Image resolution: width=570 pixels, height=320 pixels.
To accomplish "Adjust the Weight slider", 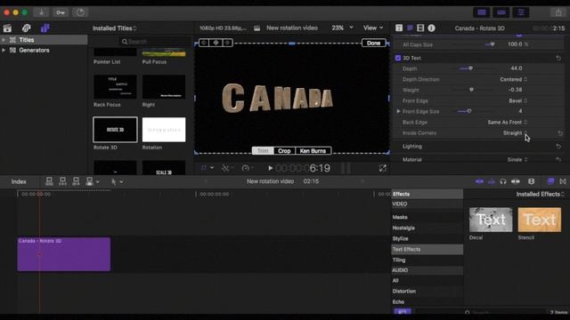I will click(471, 90).
